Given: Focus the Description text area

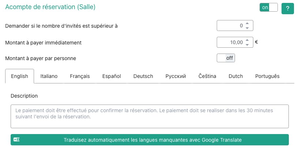Looking at the screenshot, I should (150, 116).
